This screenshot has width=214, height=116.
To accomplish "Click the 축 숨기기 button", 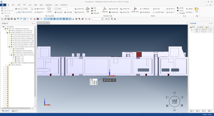I will (171, 12).
